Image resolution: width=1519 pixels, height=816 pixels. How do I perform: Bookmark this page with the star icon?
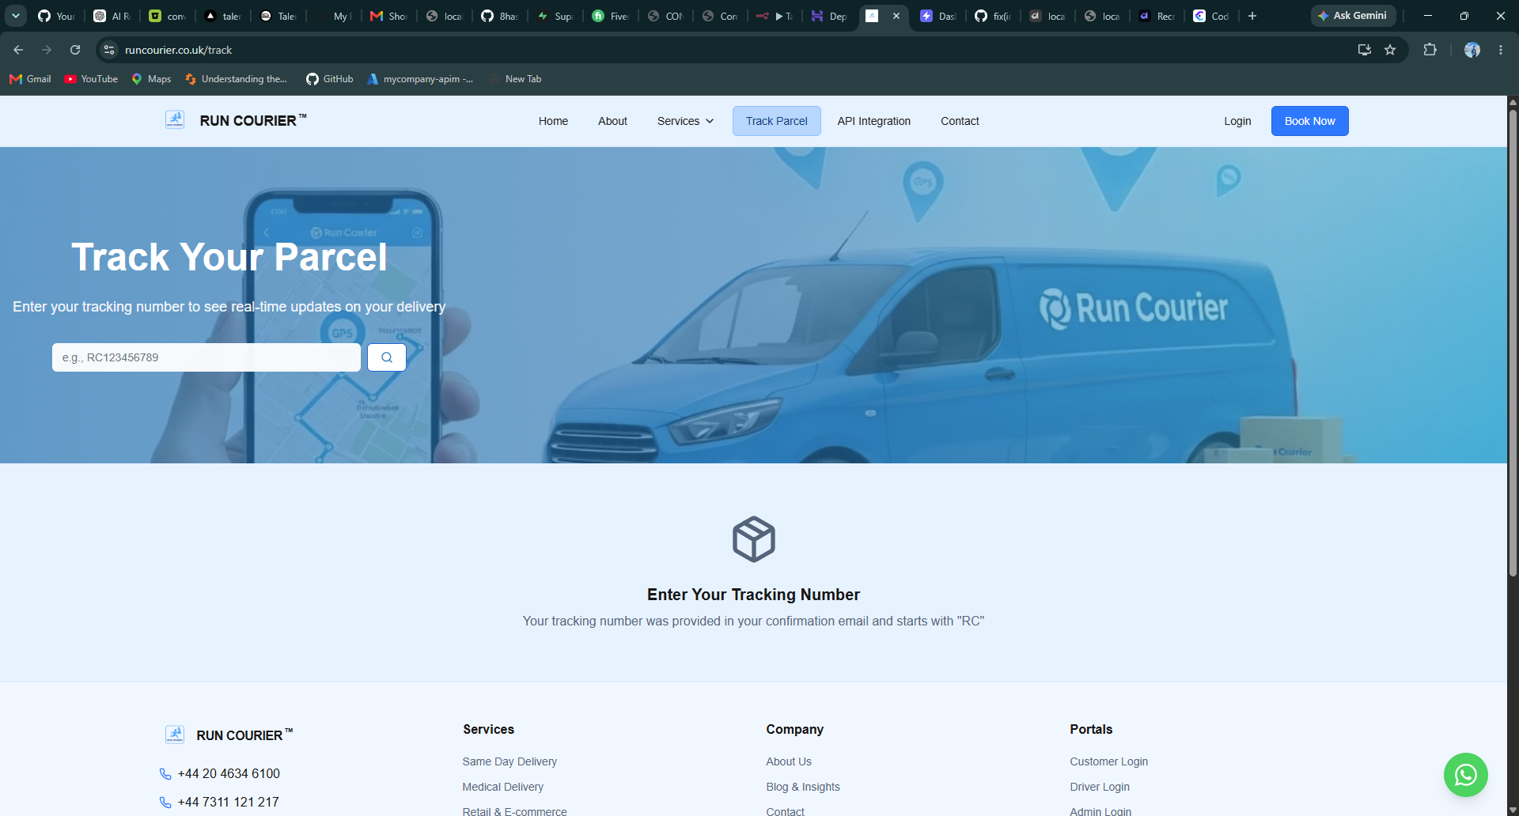1390,50
